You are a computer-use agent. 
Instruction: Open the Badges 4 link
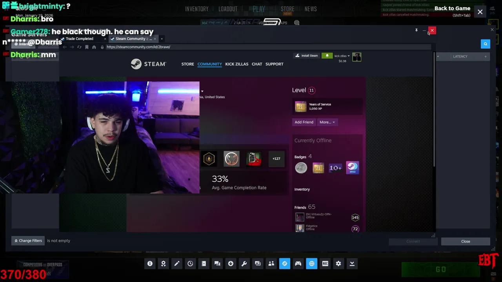pos(303,157)
